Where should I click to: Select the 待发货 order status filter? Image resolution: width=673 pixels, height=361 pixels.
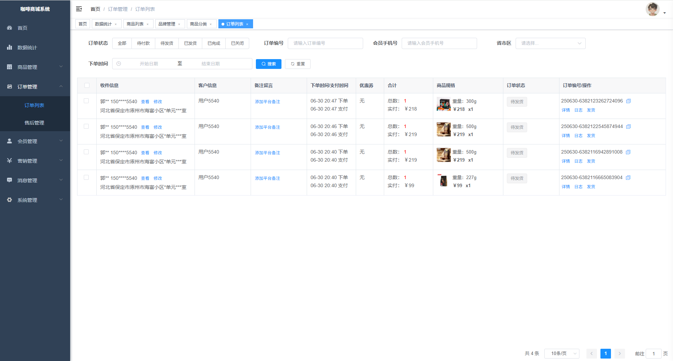(x=167, y=43)
